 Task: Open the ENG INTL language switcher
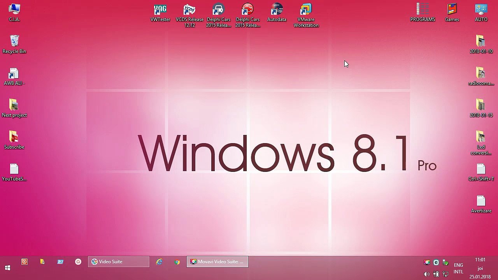click(458, 268)
